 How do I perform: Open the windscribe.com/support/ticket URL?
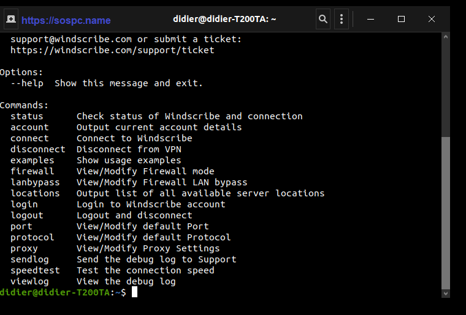[x=112, y=50]
